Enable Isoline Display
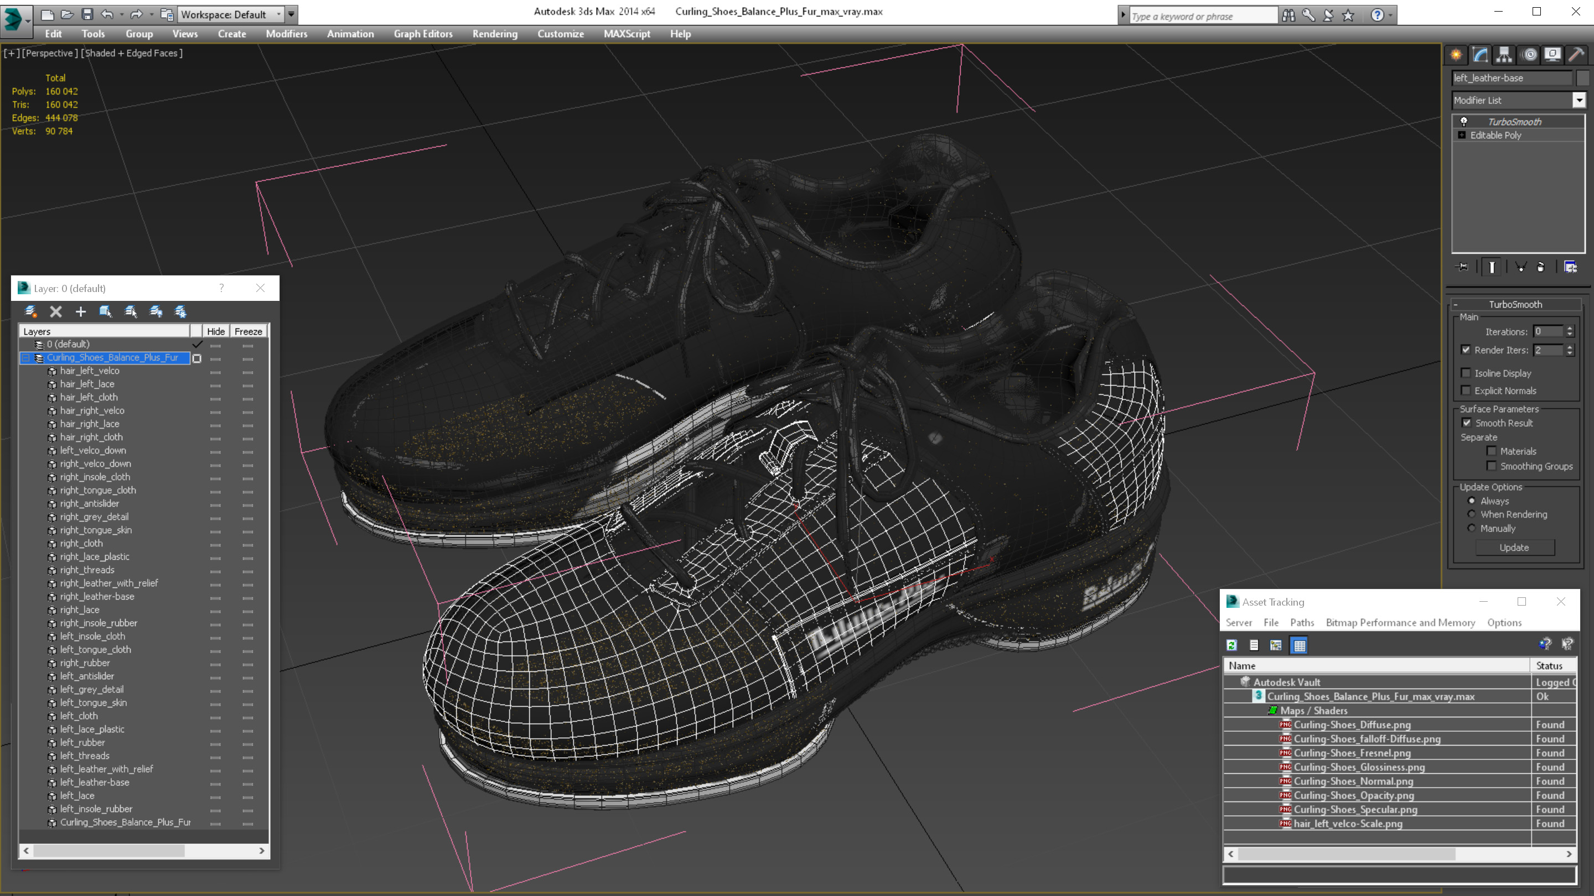This screenshot has height=896, width=1594. 1466,373
